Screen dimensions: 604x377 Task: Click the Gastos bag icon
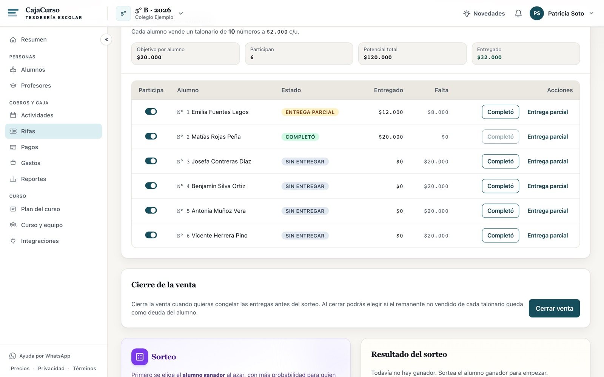pos(13,163)
